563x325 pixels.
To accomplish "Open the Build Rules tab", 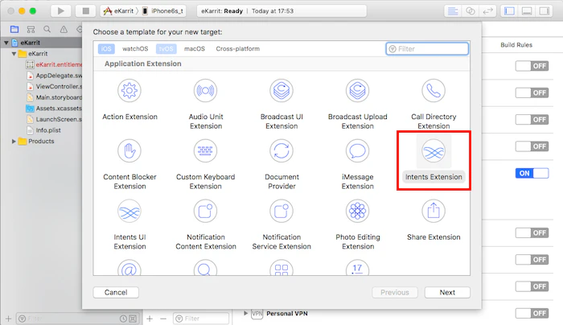I will point(516,45).
